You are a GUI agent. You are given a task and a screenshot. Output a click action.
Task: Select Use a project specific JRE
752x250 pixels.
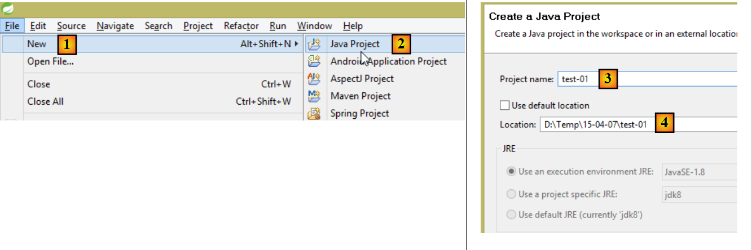coord(511,194)
